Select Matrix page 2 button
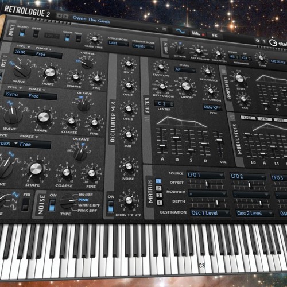287x287 pixels. point(158,188)
